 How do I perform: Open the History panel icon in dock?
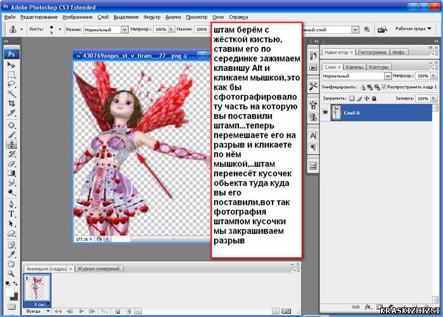click(313, 56)
